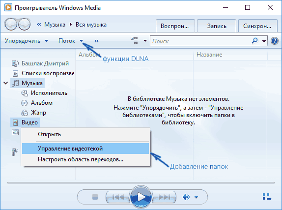Start playback with the Play button
Viewport: 282px width, 210px height.
point(141,197)
